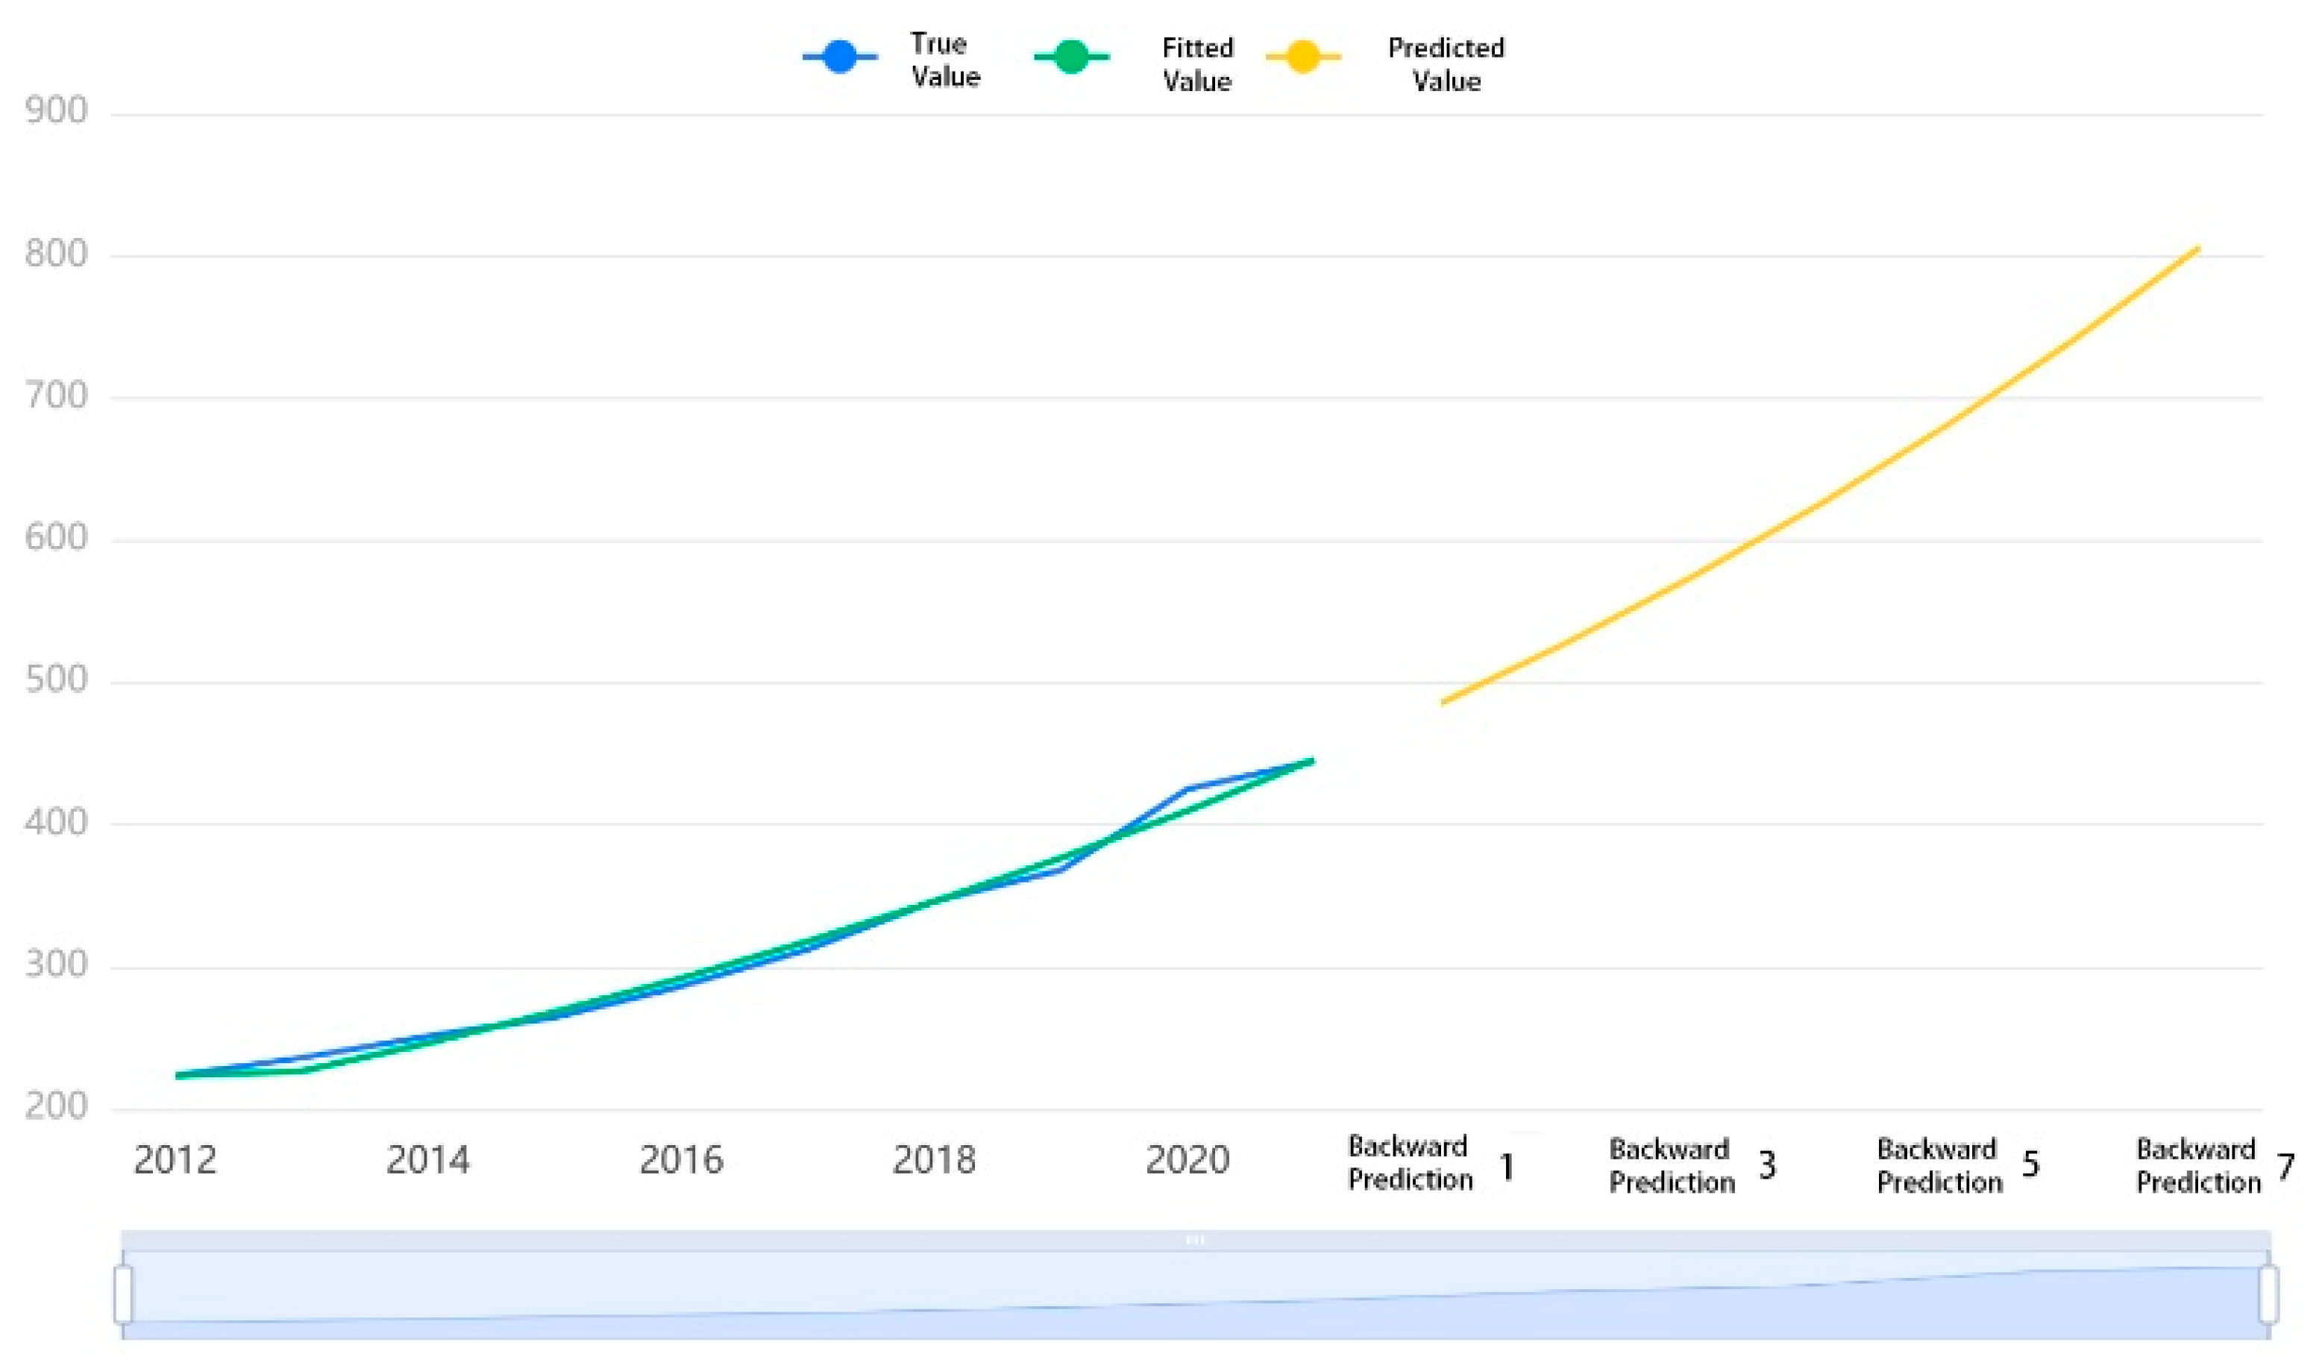Click the Backward Prediction 3 axis label

[x=1690, y=1166]
